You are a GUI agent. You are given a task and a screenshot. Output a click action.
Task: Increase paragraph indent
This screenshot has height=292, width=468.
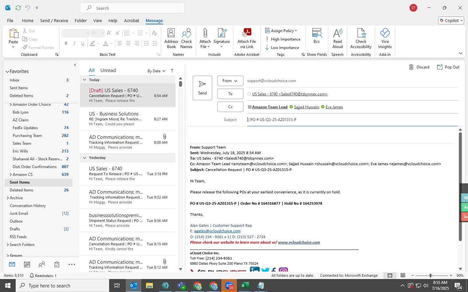click(x=155, y=43)
